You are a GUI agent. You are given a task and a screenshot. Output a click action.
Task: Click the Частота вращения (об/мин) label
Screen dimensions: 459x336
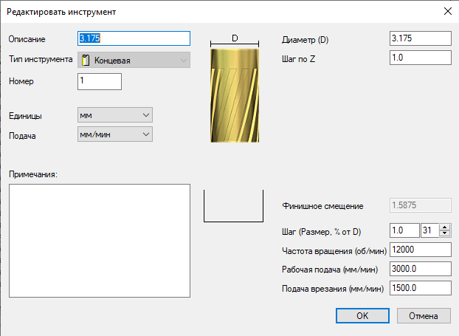coord(334,251)
